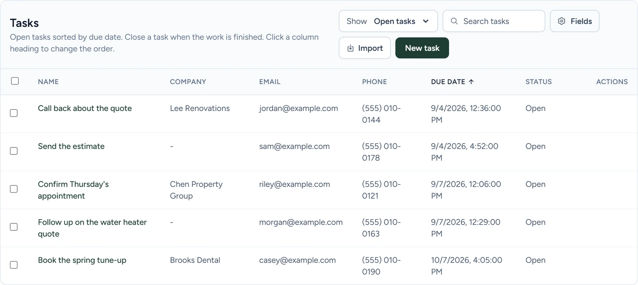Click Open status for Lee Renovations row
The width and height of the screenshot is (638, 285).
click(x=535, y=108)
